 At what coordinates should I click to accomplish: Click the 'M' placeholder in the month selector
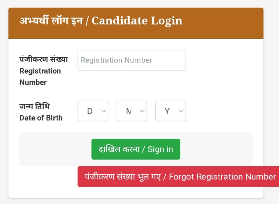(x=129, y=111)
